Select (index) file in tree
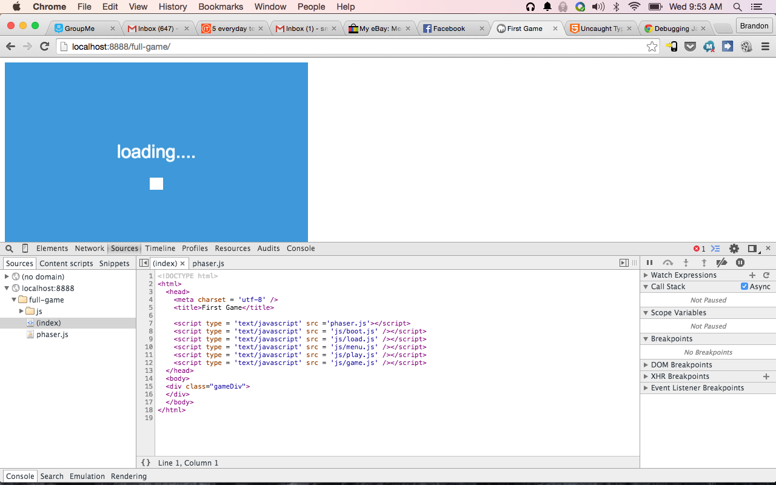Viewport: 776px width, 485px height. tap(48, 323)
